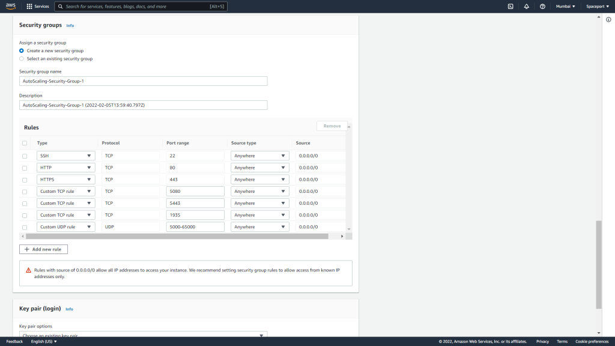The height and width of the screenshot is (346, 615).
Task: Click the Security group name field
Action: pyautogui.click(x=143, y=81)
